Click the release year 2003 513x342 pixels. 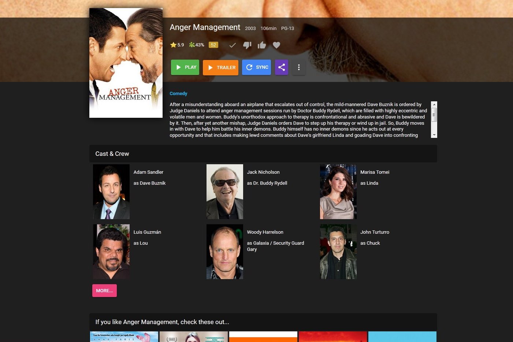pos(250,29)
